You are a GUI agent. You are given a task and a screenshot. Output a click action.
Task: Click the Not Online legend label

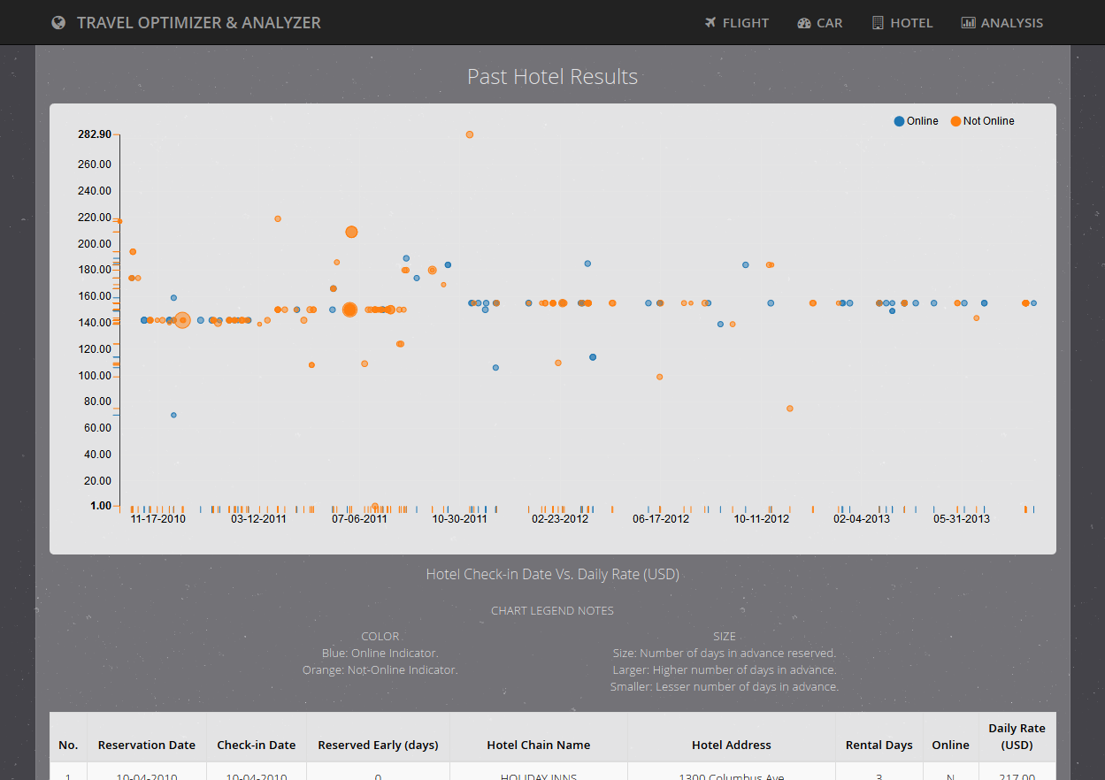[x=989, y=121]
